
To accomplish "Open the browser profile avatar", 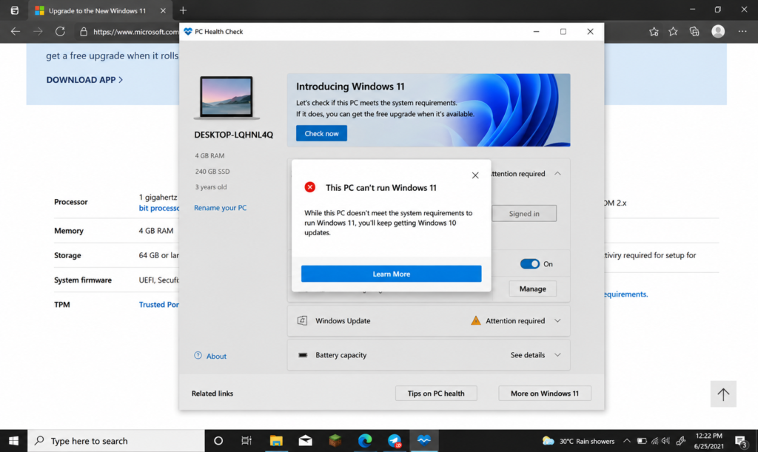I will click(718, 31).
